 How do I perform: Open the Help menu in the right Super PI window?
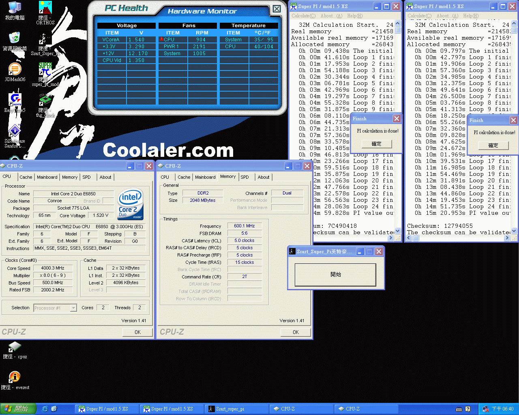click(471, 16)
